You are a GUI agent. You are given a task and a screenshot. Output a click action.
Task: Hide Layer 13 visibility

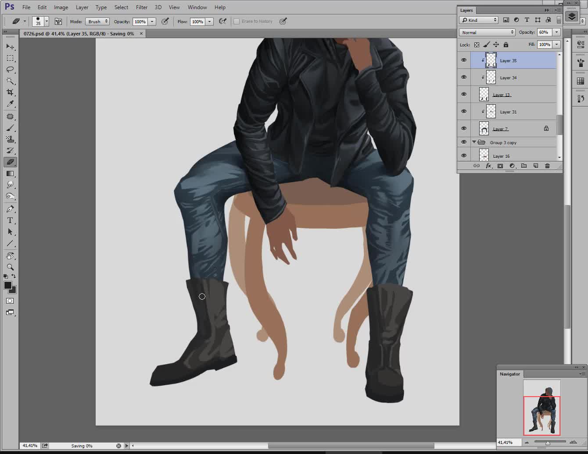464,94
